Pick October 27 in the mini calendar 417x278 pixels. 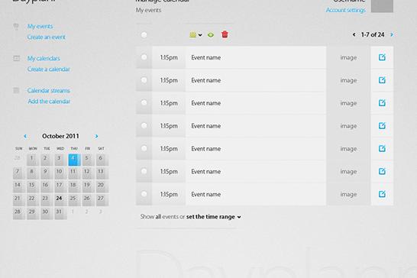pyautogui.click(x=102, y=200)
